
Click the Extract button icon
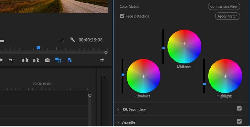click(36, 60)
